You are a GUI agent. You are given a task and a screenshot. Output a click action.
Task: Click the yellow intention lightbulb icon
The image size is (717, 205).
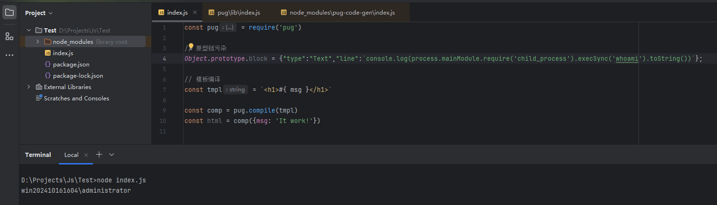[191, 46]
